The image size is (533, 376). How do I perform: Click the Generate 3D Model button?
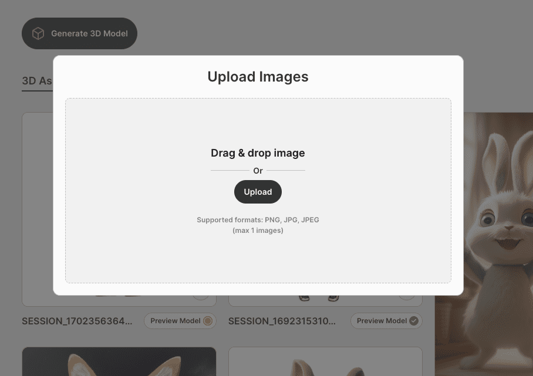80,33
